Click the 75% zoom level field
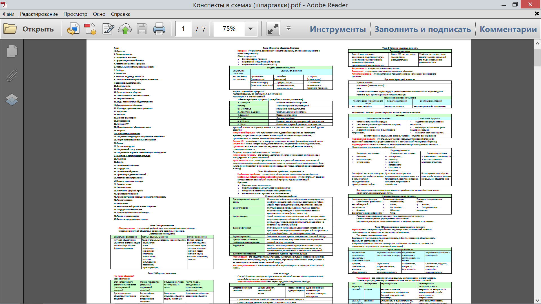The height and width of the screenshot is (304, 541). (229, 29)
